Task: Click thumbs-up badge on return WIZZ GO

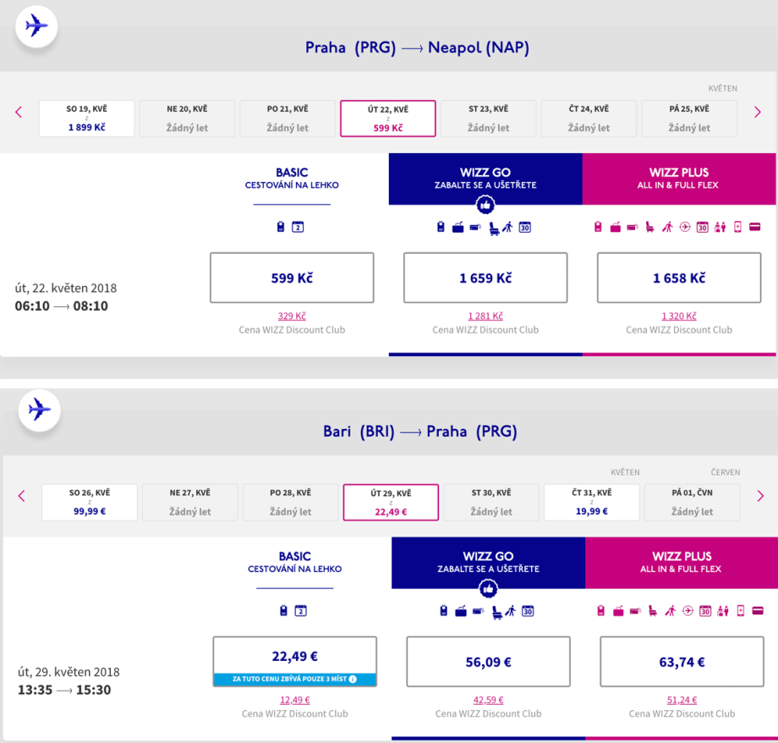Action: (488, 589)
